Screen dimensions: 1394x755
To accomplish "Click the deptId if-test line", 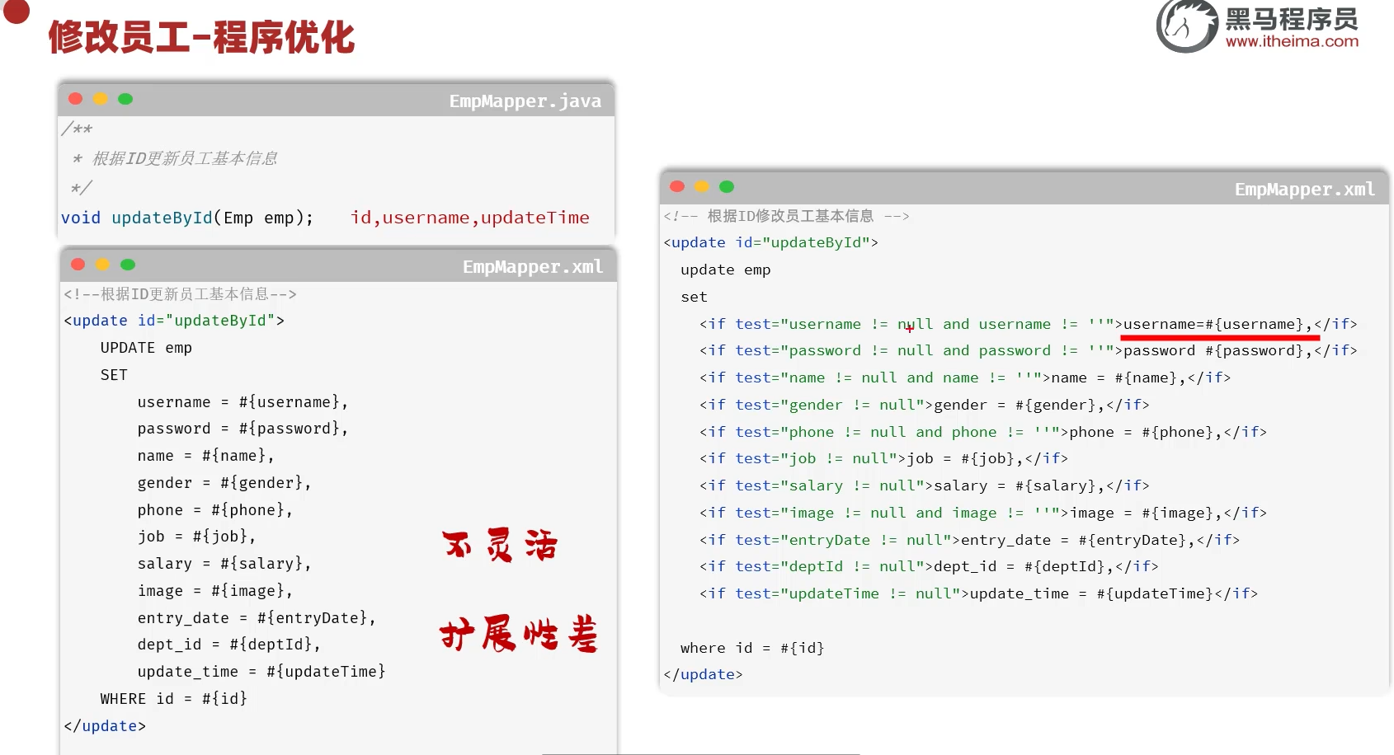I will [929, 566].
